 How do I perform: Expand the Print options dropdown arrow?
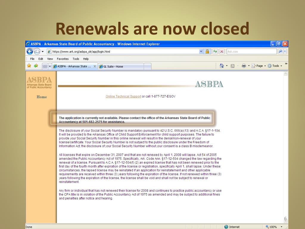[x=249, y=66]
